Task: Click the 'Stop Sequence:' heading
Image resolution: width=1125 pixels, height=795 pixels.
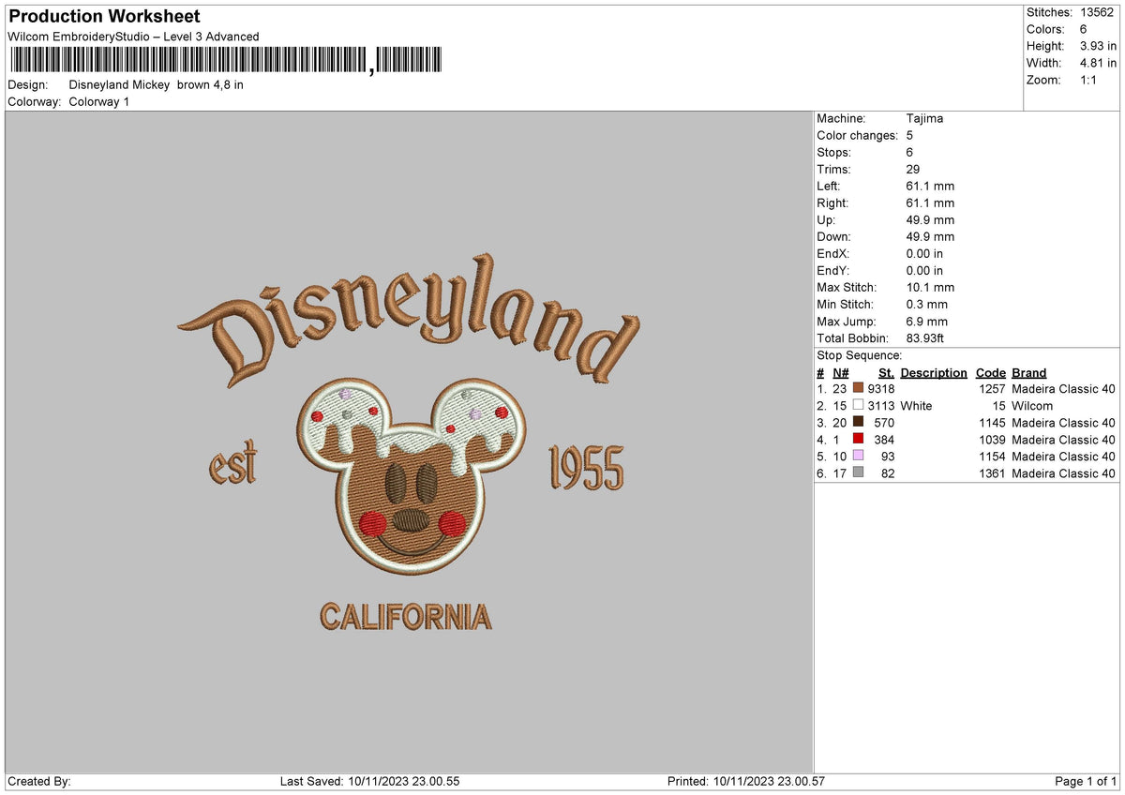Action: point(860,355)
